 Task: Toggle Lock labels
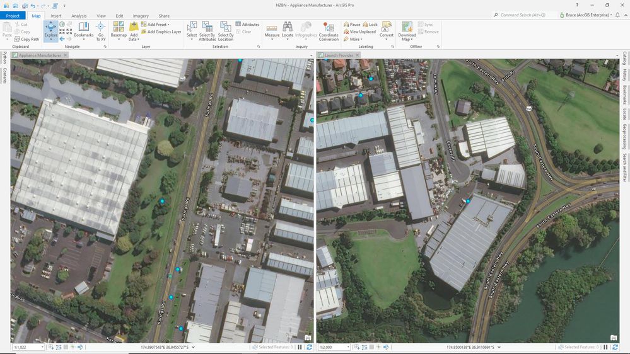pos(370,25)
